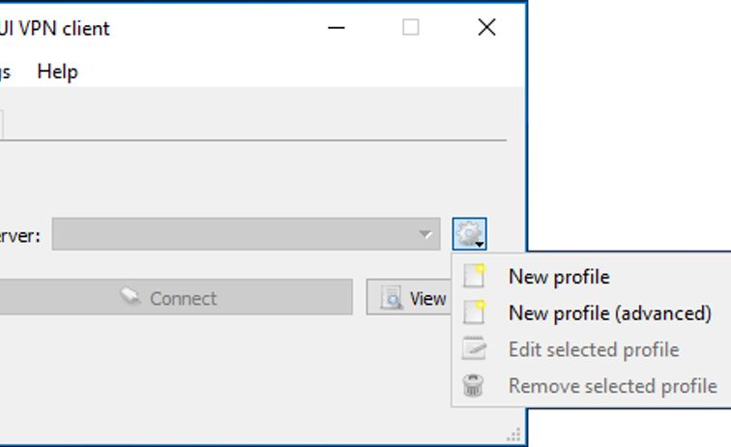The image size is (731, 447).
Task: Choose "Remove selected profile" menu entry
Action: click(x=612, y=386)
